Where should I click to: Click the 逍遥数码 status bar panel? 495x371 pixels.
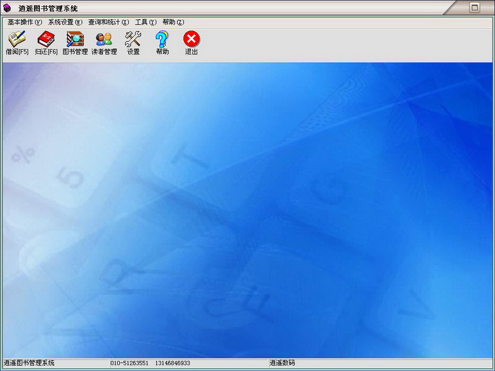tap(282, 363)
